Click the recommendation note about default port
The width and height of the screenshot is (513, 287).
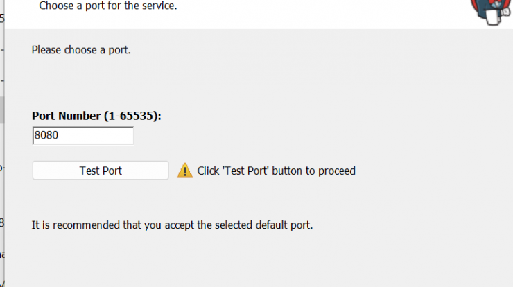click(x=172, y=225)
